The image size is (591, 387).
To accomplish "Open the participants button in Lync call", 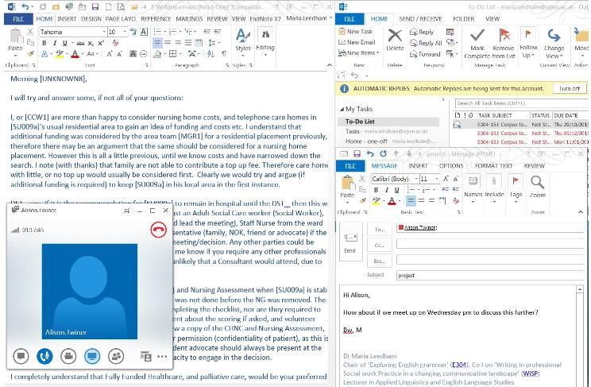I will [x=116, y=356].
